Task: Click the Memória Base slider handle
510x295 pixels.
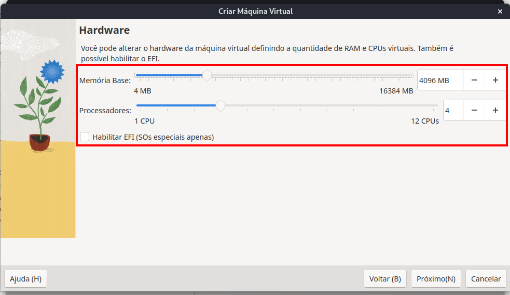Action: [207, 76]
